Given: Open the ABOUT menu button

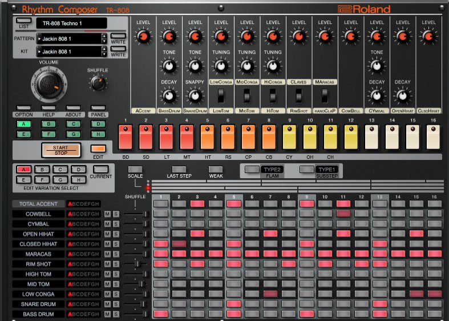Looking at the screenshot, I should click(x=73, y=108).
